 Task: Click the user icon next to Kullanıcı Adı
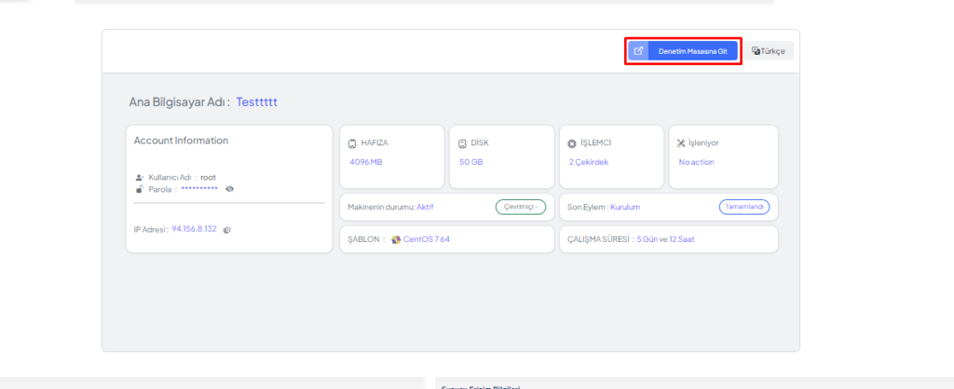(x=139, y=178)
